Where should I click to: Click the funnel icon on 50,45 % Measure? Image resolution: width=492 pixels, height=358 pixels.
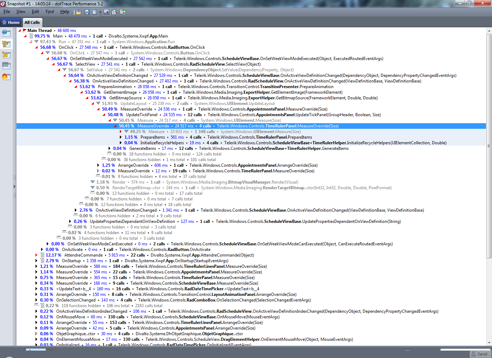pos(115,120)
